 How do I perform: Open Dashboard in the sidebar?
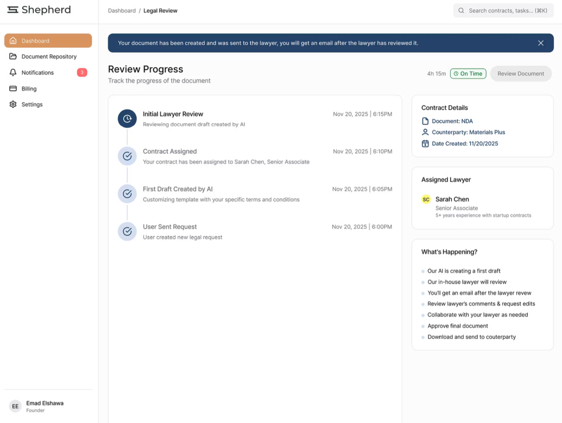48,41
